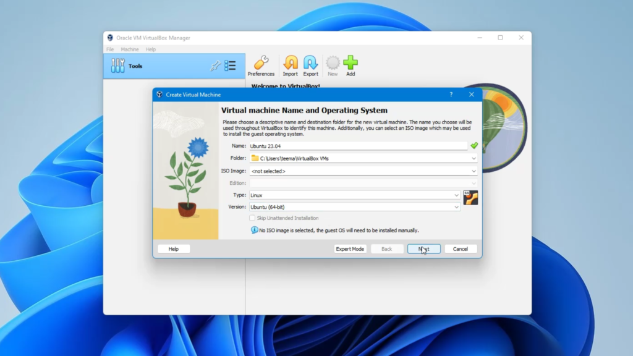Click the Name field containing Ubuntu 23.04
The height and width of the screenshot is (356, 633).
tap(359, 146)
